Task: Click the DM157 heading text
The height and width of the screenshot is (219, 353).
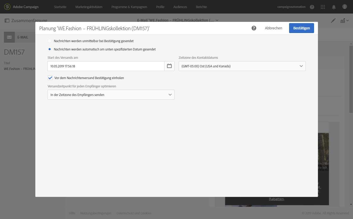Action: coord(14,52)
